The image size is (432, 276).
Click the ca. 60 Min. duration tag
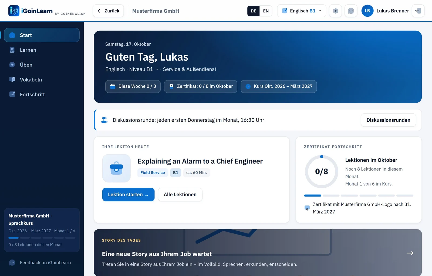click(197, 173)
